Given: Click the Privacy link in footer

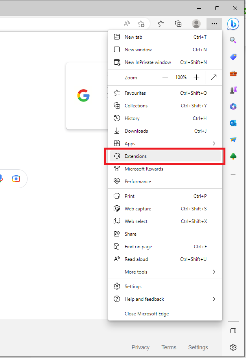Looking at the screenshot, I should [140, 347].
